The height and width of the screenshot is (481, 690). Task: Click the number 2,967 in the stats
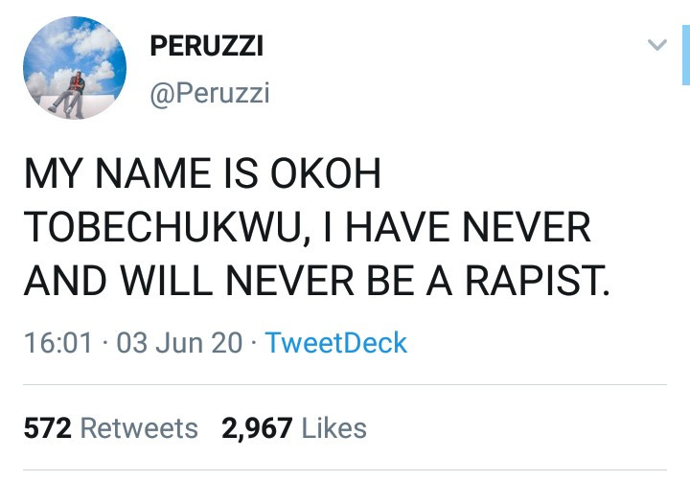point(257,428)
